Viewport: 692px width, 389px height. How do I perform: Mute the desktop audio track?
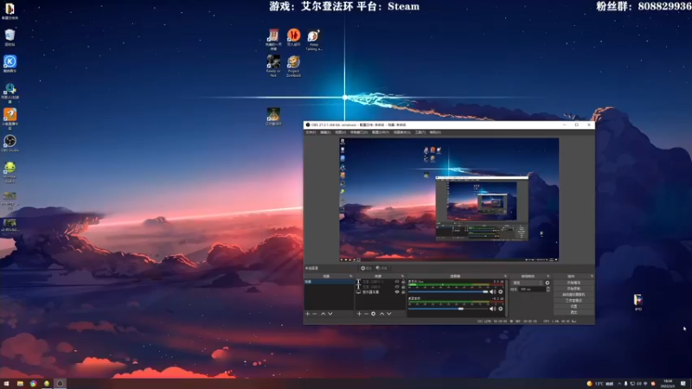(x=492, y=309)
